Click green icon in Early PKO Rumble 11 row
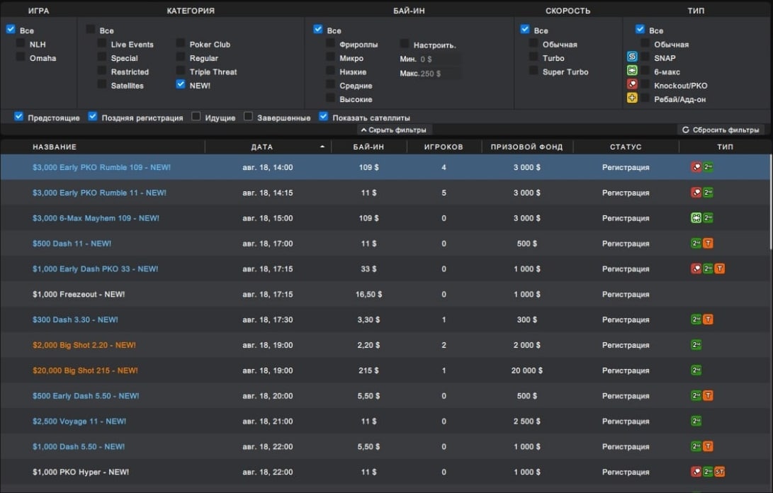Image resolution: width=773 pixels, height=493 pixels. coord(708,192)
